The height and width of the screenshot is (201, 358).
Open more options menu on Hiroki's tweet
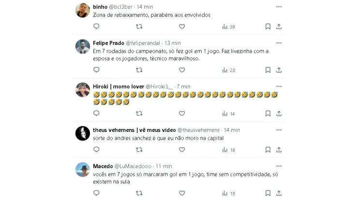279,86
